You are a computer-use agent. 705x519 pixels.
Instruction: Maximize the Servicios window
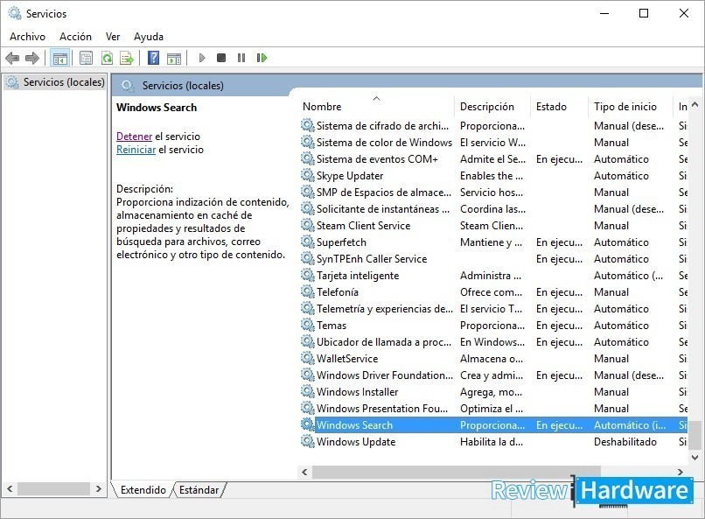click(x=644, y=13)
